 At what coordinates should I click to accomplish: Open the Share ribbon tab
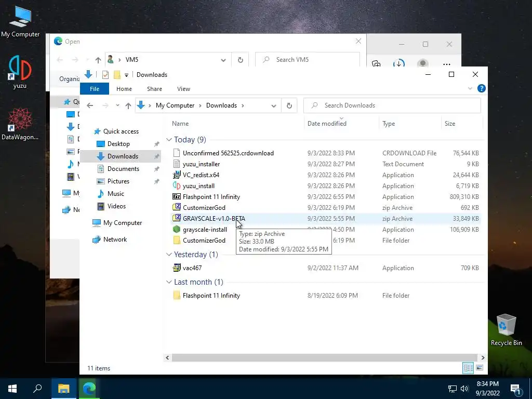point(154,89)
